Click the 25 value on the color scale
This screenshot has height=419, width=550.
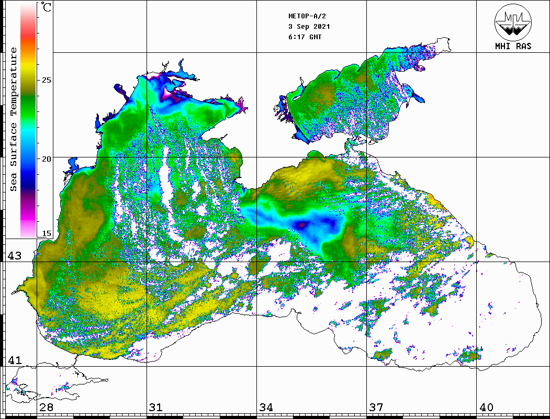tap(46, 80)
